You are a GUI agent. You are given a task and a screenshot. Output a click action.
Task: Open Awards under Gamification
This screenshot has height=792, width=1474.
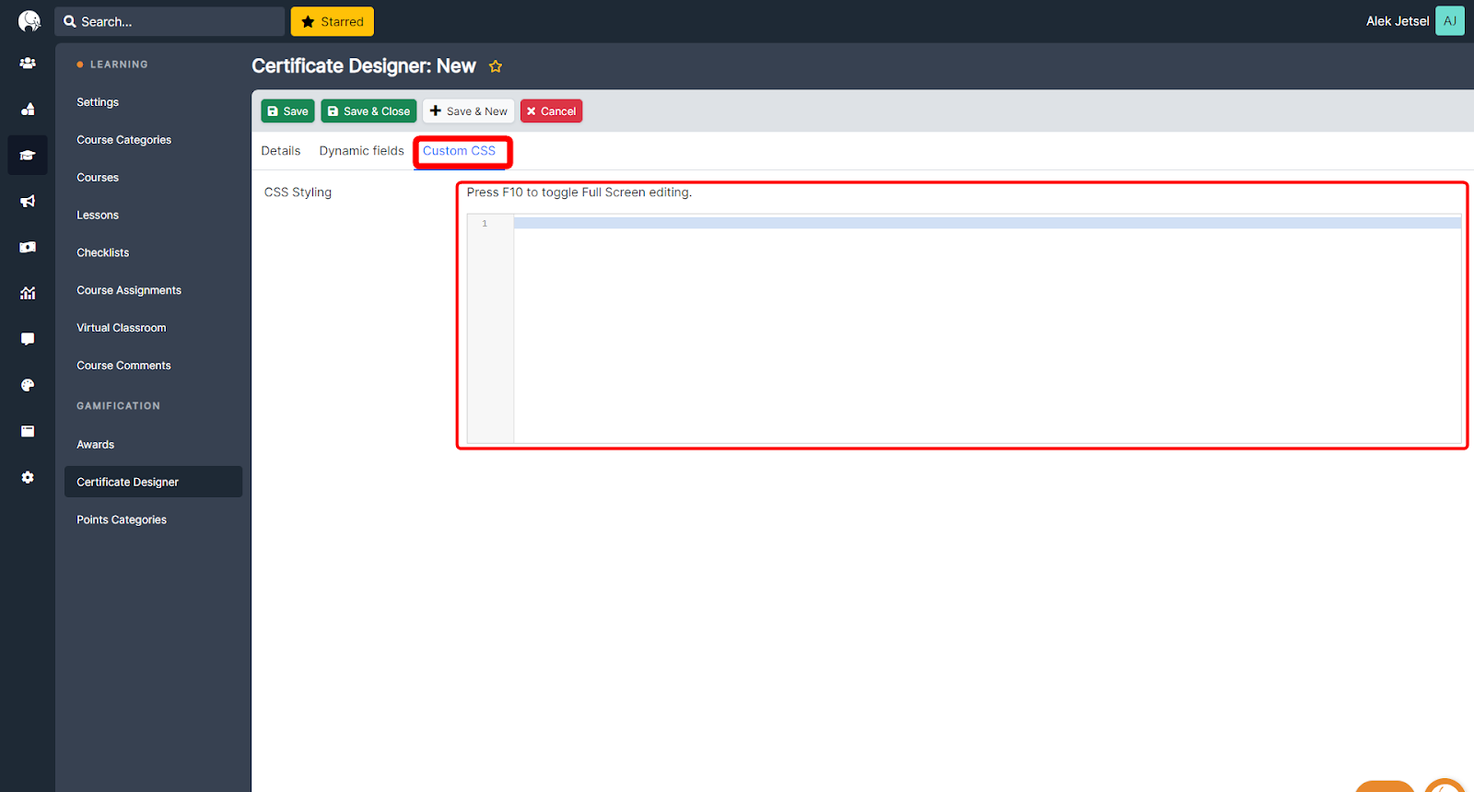96,445
